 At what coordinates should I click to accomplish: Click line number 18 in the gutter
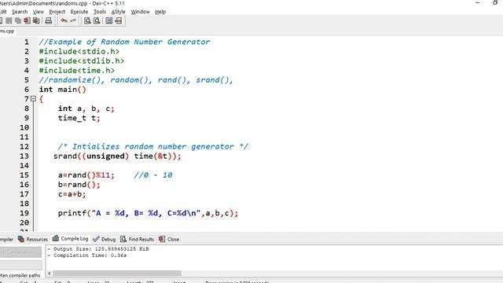24,204
